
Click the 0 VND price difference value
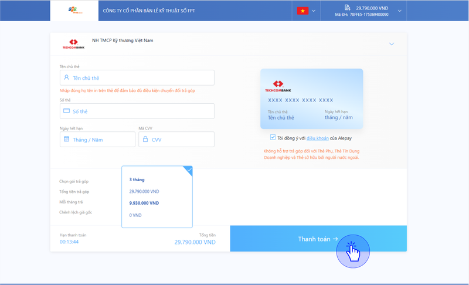pos(135,215)
